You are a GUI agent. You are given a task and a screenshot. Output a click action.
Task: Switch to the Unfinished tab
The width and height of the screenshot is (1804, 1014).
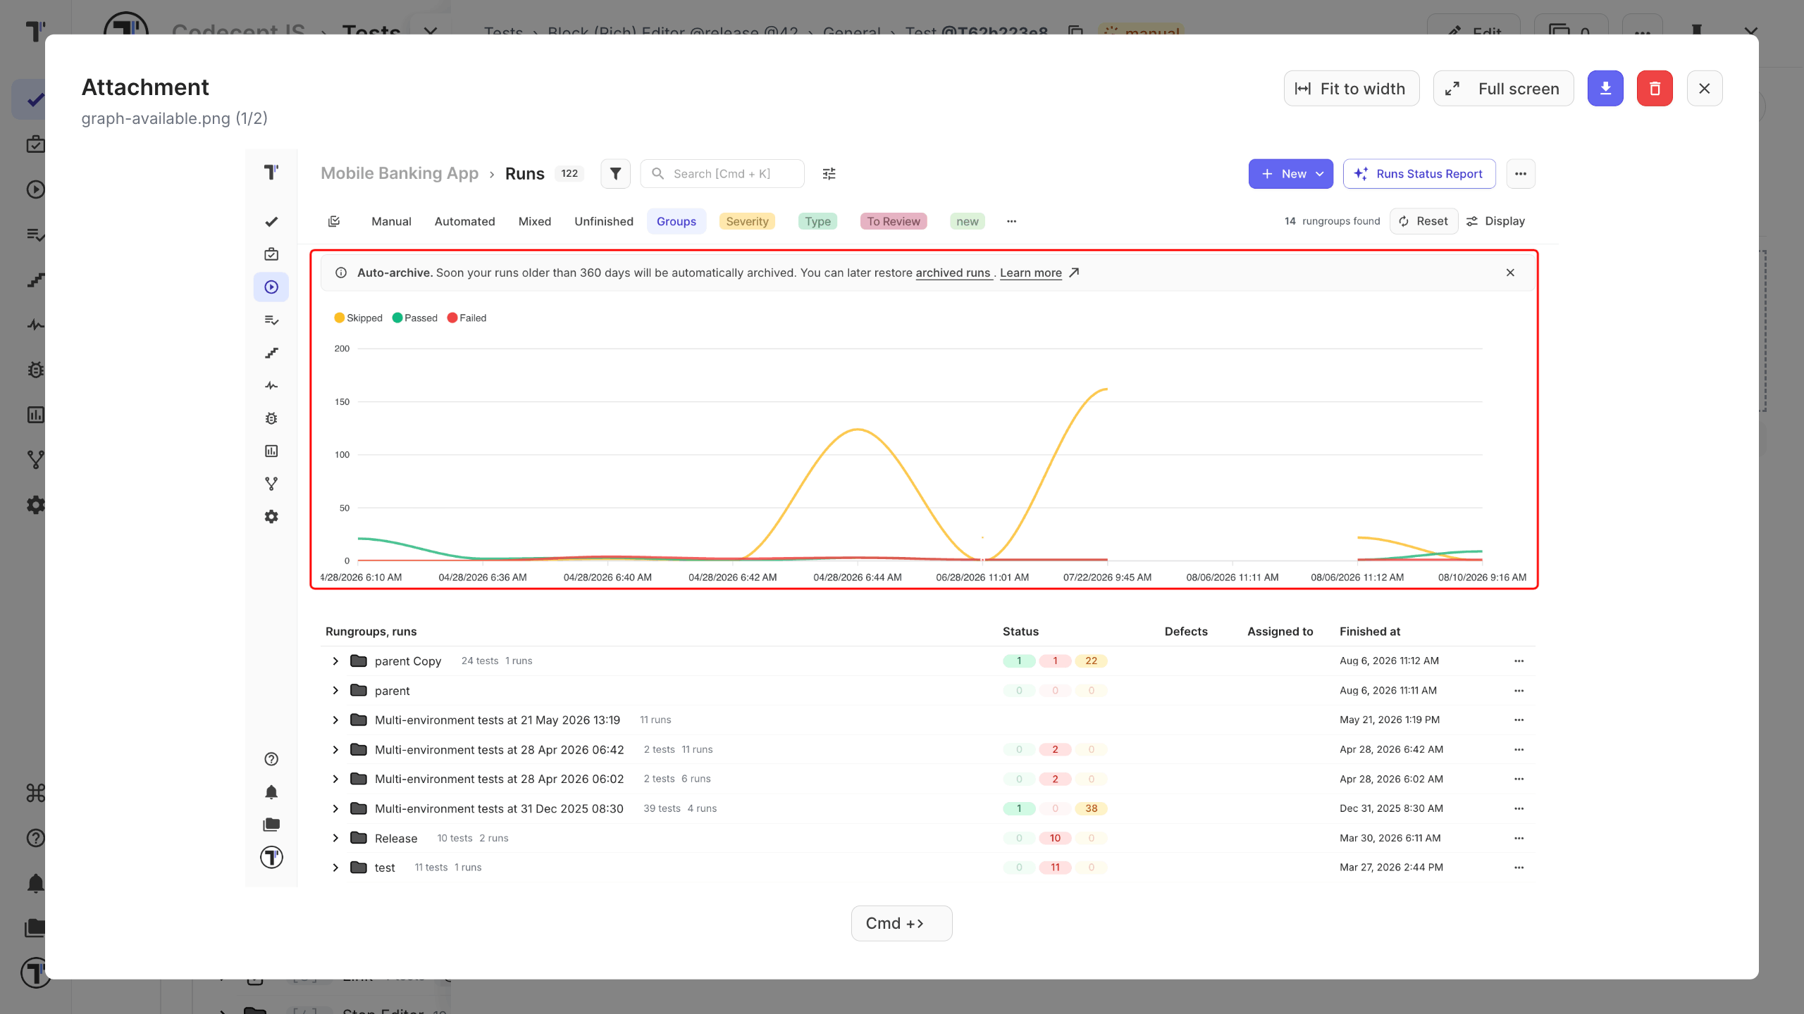pos(604,221)
